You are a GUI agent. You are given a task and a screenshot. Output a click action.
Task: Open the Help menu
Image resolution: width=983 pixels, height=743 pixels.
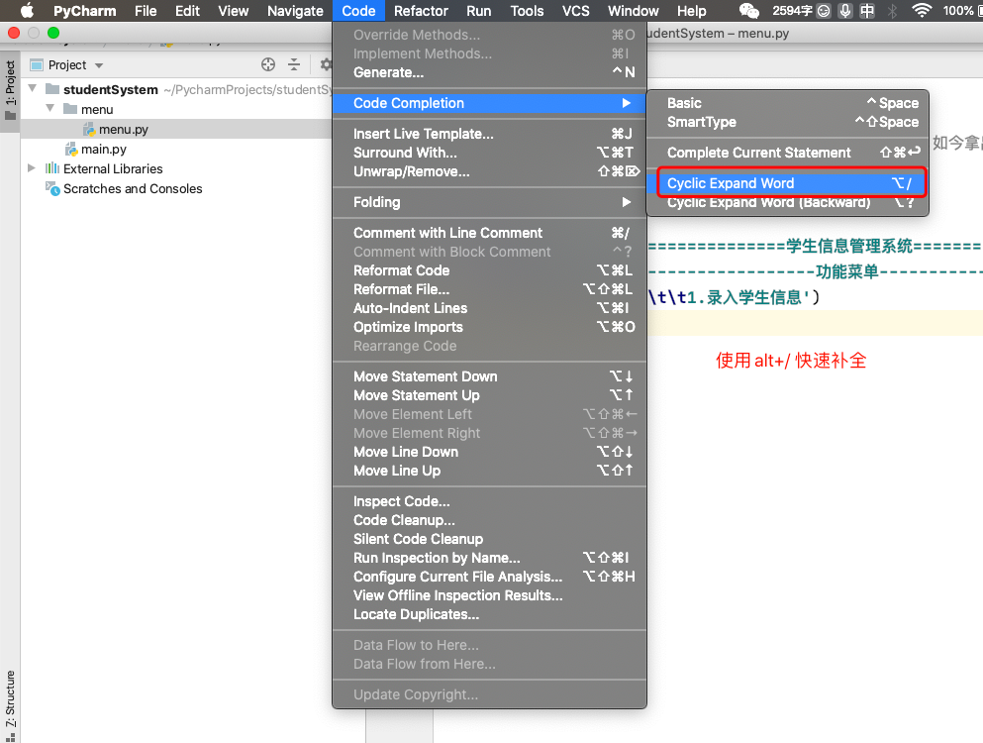692,11
